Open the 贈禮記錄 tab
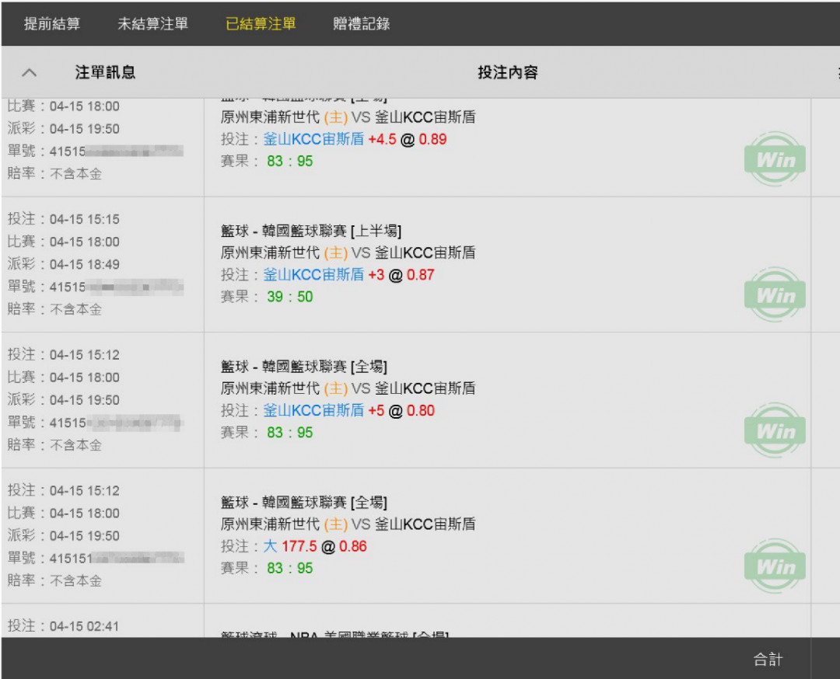Image resolution: width=840 pixels, height=679 pixels. pyautogui.click(x=361, y=23)
